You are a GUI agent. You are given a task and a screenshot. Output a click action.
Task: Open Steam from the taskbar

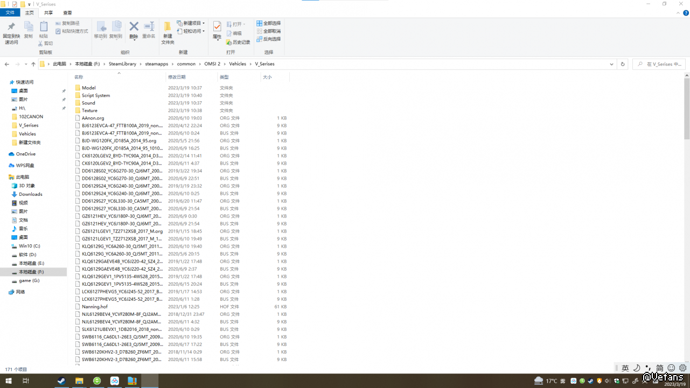62,381
